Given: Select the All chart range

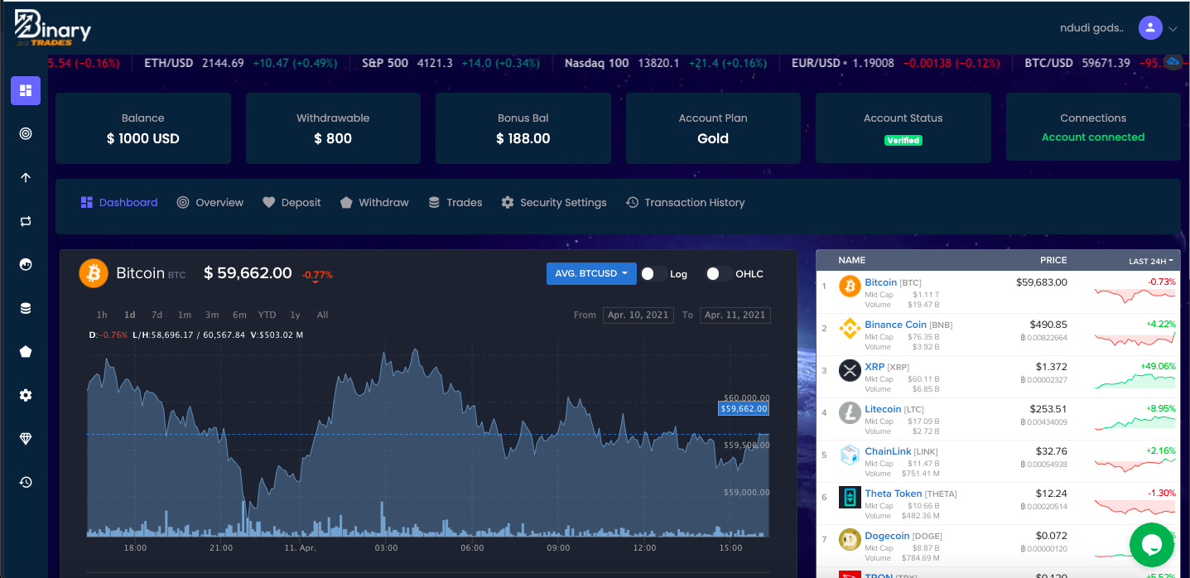Looking at the screenshot, I should 323,315.
